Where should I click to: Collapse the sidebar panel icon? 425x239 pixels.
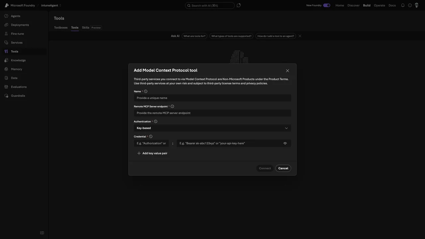(42, 233)
